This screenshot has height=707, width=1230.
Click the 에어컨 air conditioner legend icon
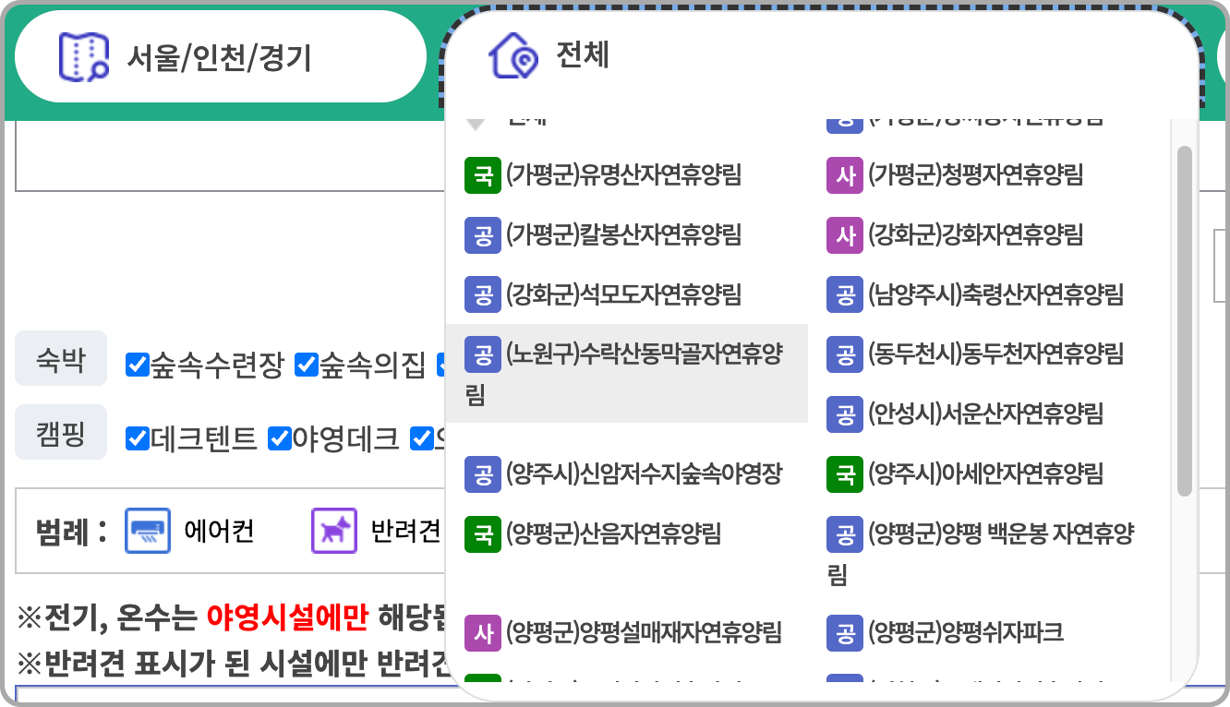coord(148,531)
